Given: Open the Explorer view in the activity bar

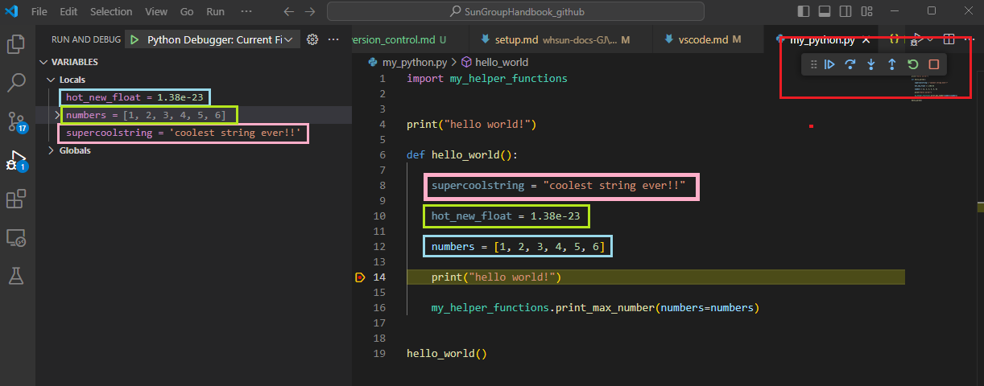Looking at the screenshot, I should (x=16, y=43).
